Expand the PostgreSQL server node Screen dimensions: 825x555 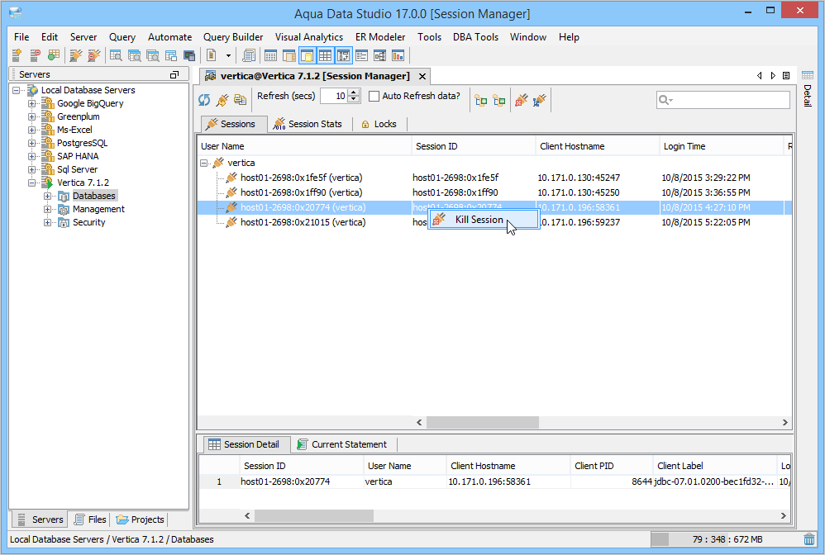coord(32,143)
